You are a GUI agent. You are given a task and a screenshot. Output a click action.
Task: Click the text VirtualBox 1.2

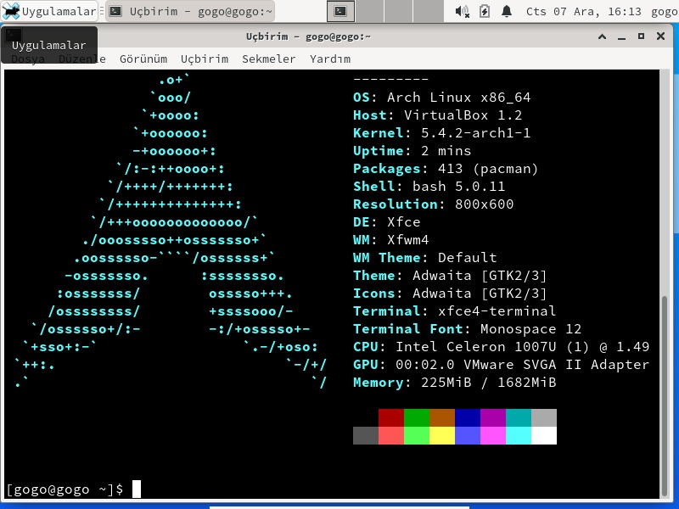463,115
